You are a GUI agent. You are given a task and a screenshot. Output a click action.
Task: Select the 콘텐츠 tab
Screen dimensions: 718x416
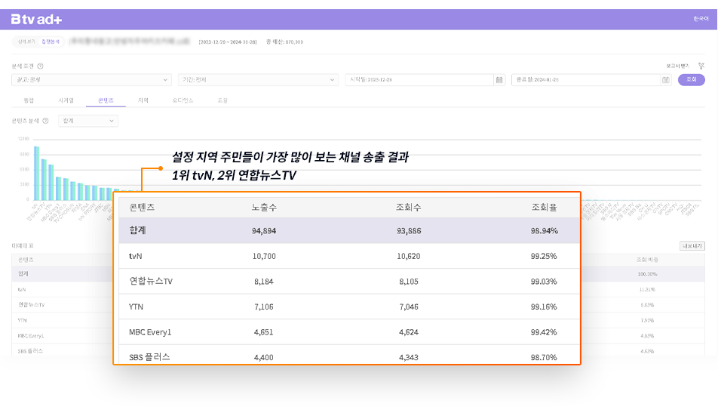(106, 100)
